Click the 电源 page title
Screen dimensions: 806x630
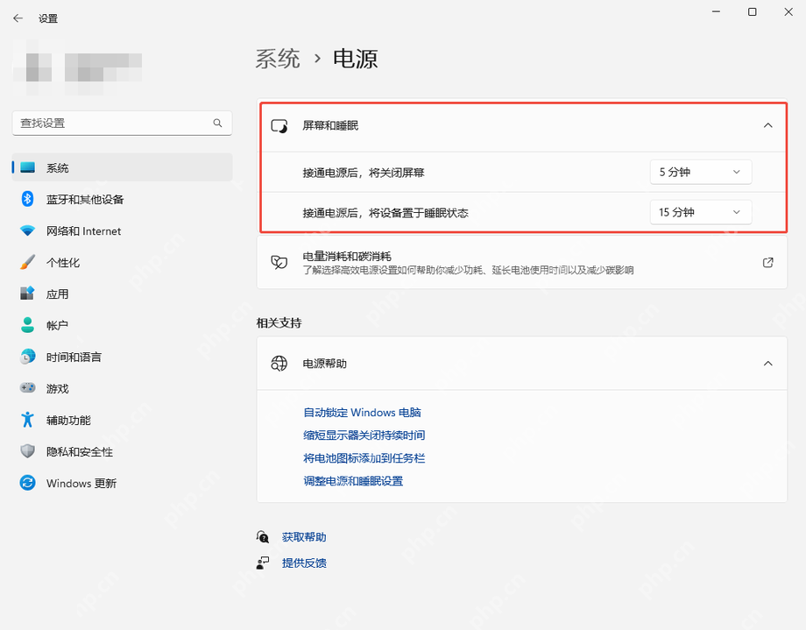tap(356, 58)
